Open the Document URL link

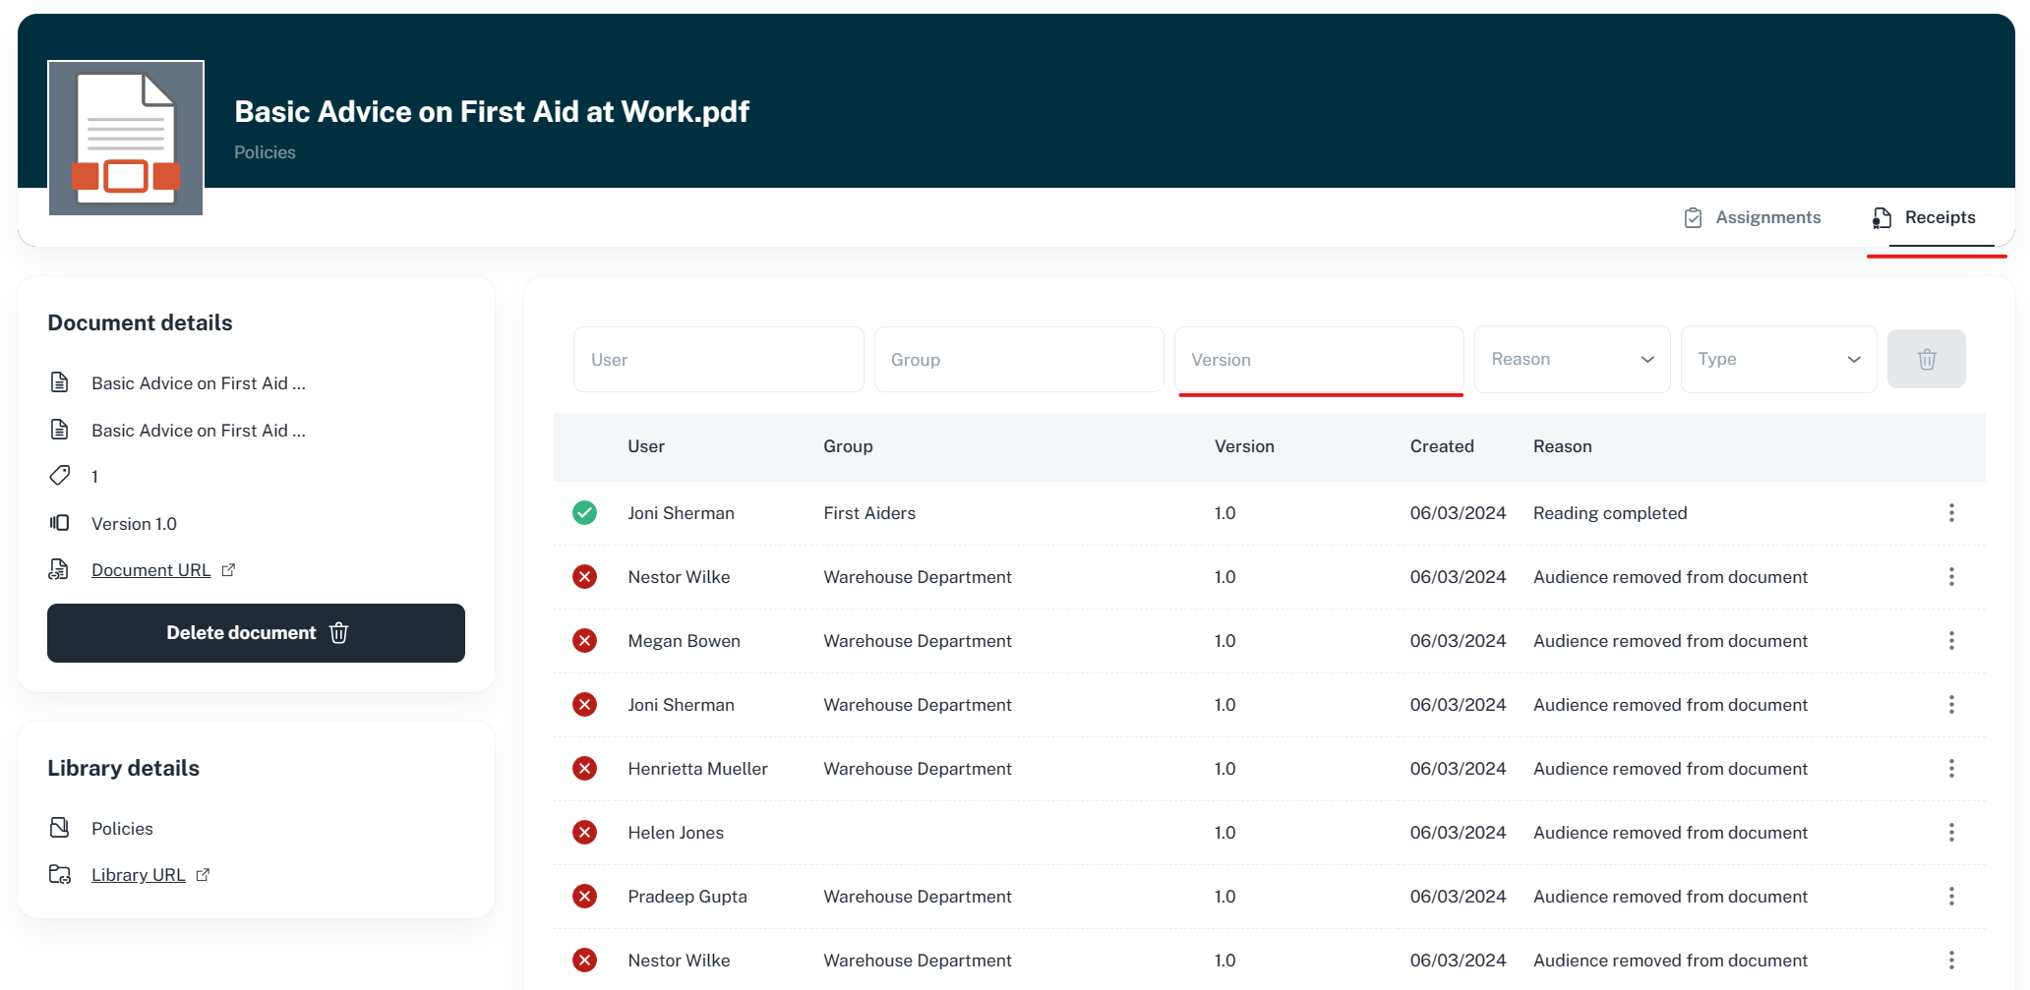click(x=150, y=570)
